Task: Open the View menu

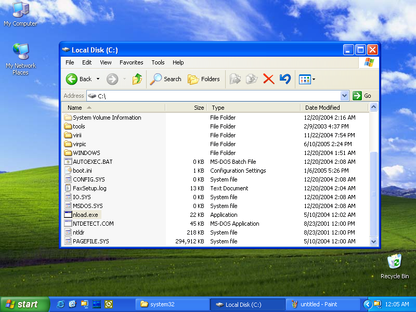Action: coord(106,62)
